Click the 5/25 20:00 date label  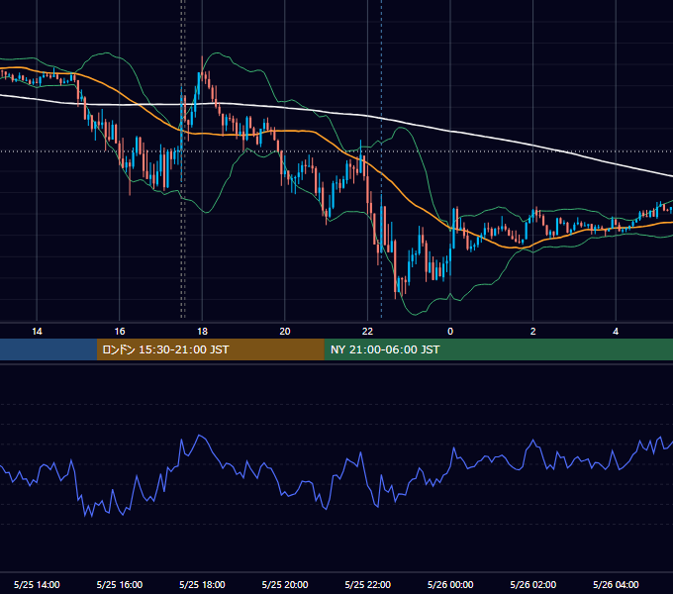pos(285,584)
